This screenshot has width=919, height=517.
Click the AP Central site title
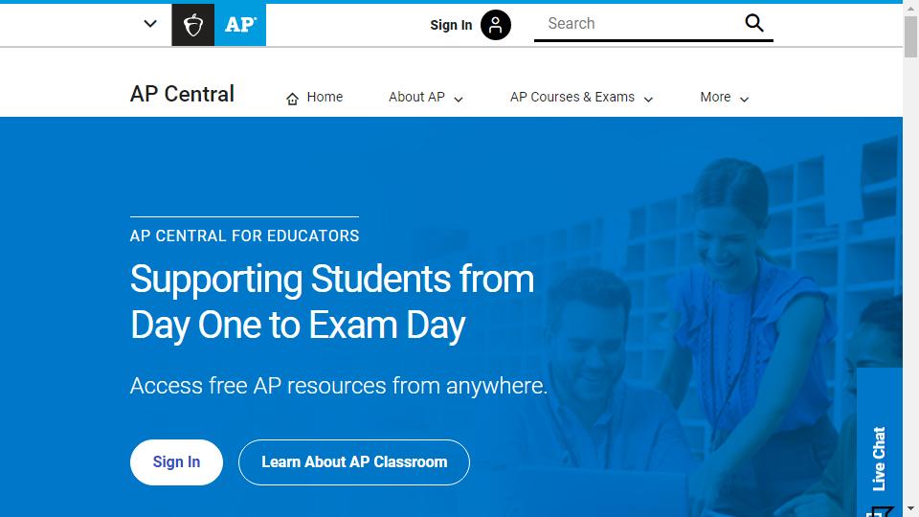[x=182, y=95]
